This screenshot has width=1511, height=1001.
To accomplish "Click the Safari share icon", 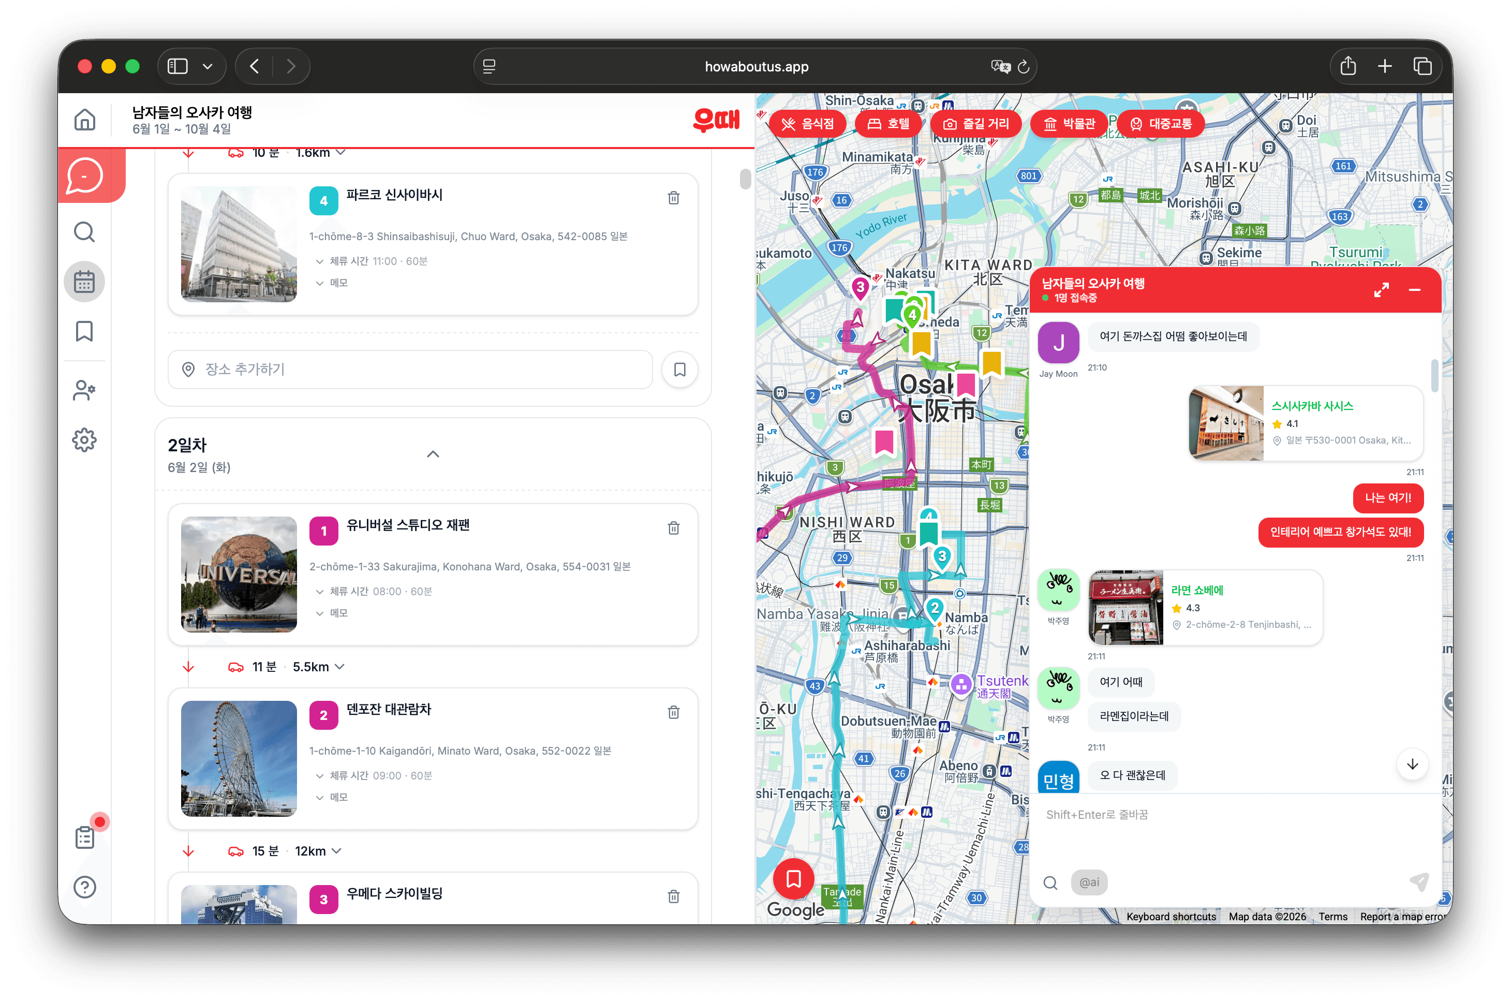I will pyautogui.click(x=1347, y=66).
